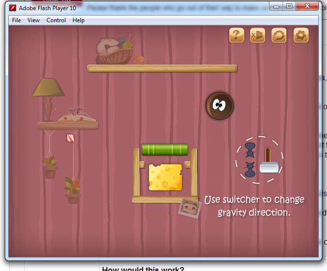Click the upside-down cat icon in the switcher
This screenshot has height=271, width=327.
click(250, 150)
